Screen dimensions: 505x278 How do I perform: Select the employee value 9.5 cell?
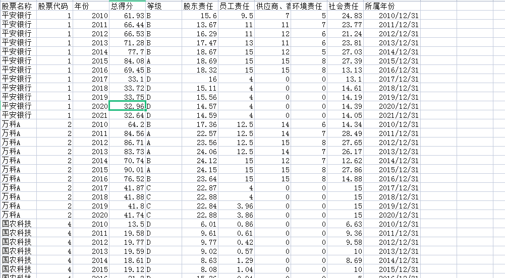click(237, 16)
